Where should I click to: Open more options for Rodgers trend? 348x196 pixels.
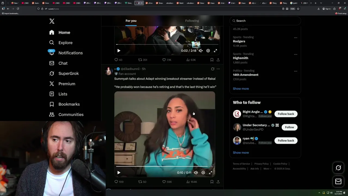pyautogui.click(x=296, y=38)
